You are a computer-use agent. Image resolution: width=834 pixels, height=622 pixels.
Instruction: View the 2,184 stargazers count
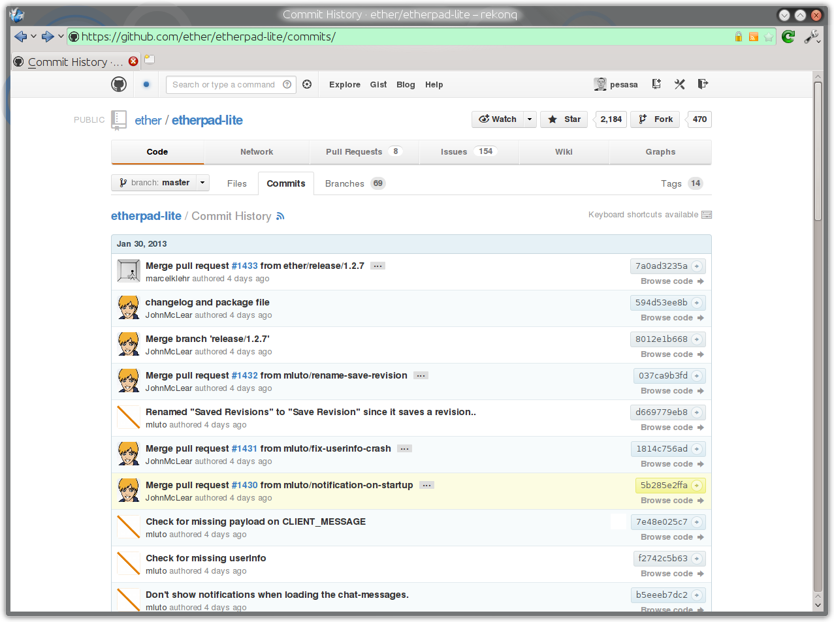(611, 119)
